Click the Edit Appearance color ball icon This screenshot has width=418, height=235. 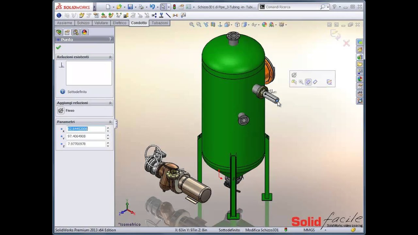[x=264, y=24]
